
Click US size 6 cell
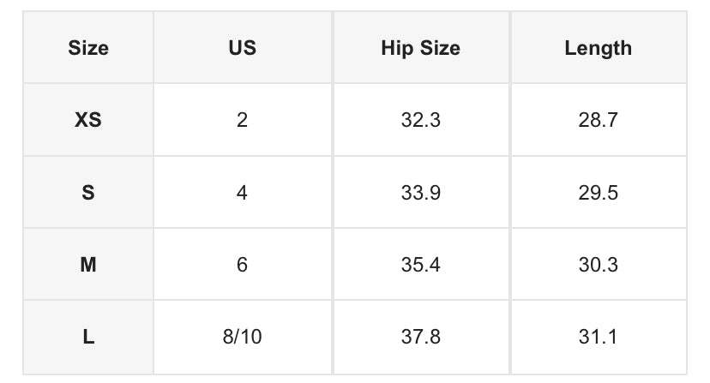coord(243,265)
